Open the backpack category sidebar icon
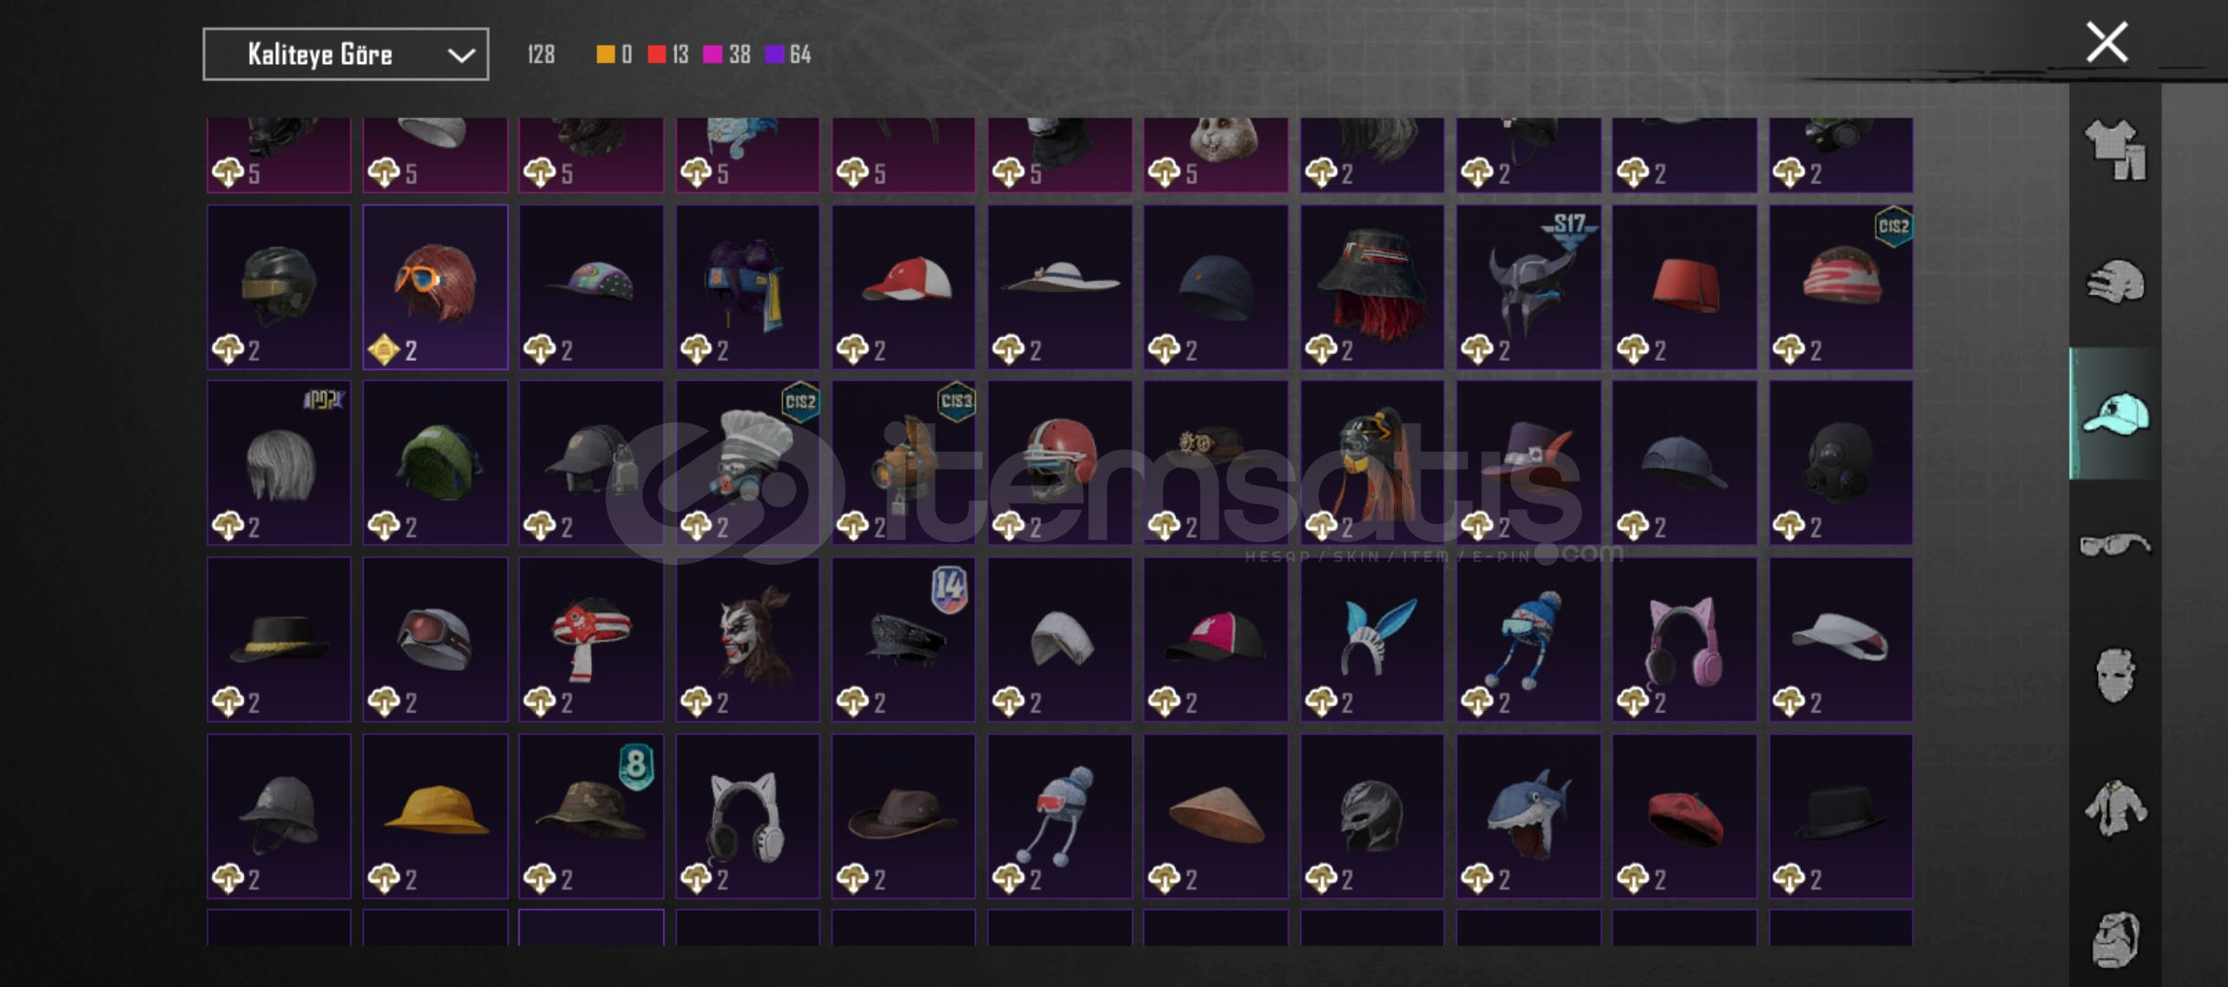 coord(2116,939)
